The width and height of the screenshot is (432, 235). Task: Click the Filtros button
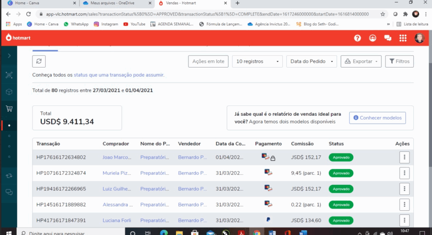(399, 61)
